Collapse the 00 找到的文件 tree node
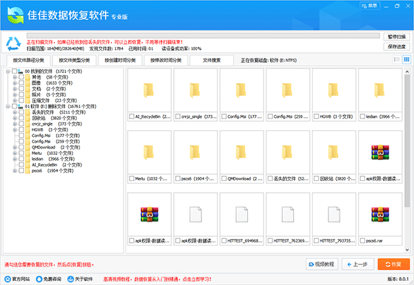This screenshot has width=414, height=285. pos(8,71)
